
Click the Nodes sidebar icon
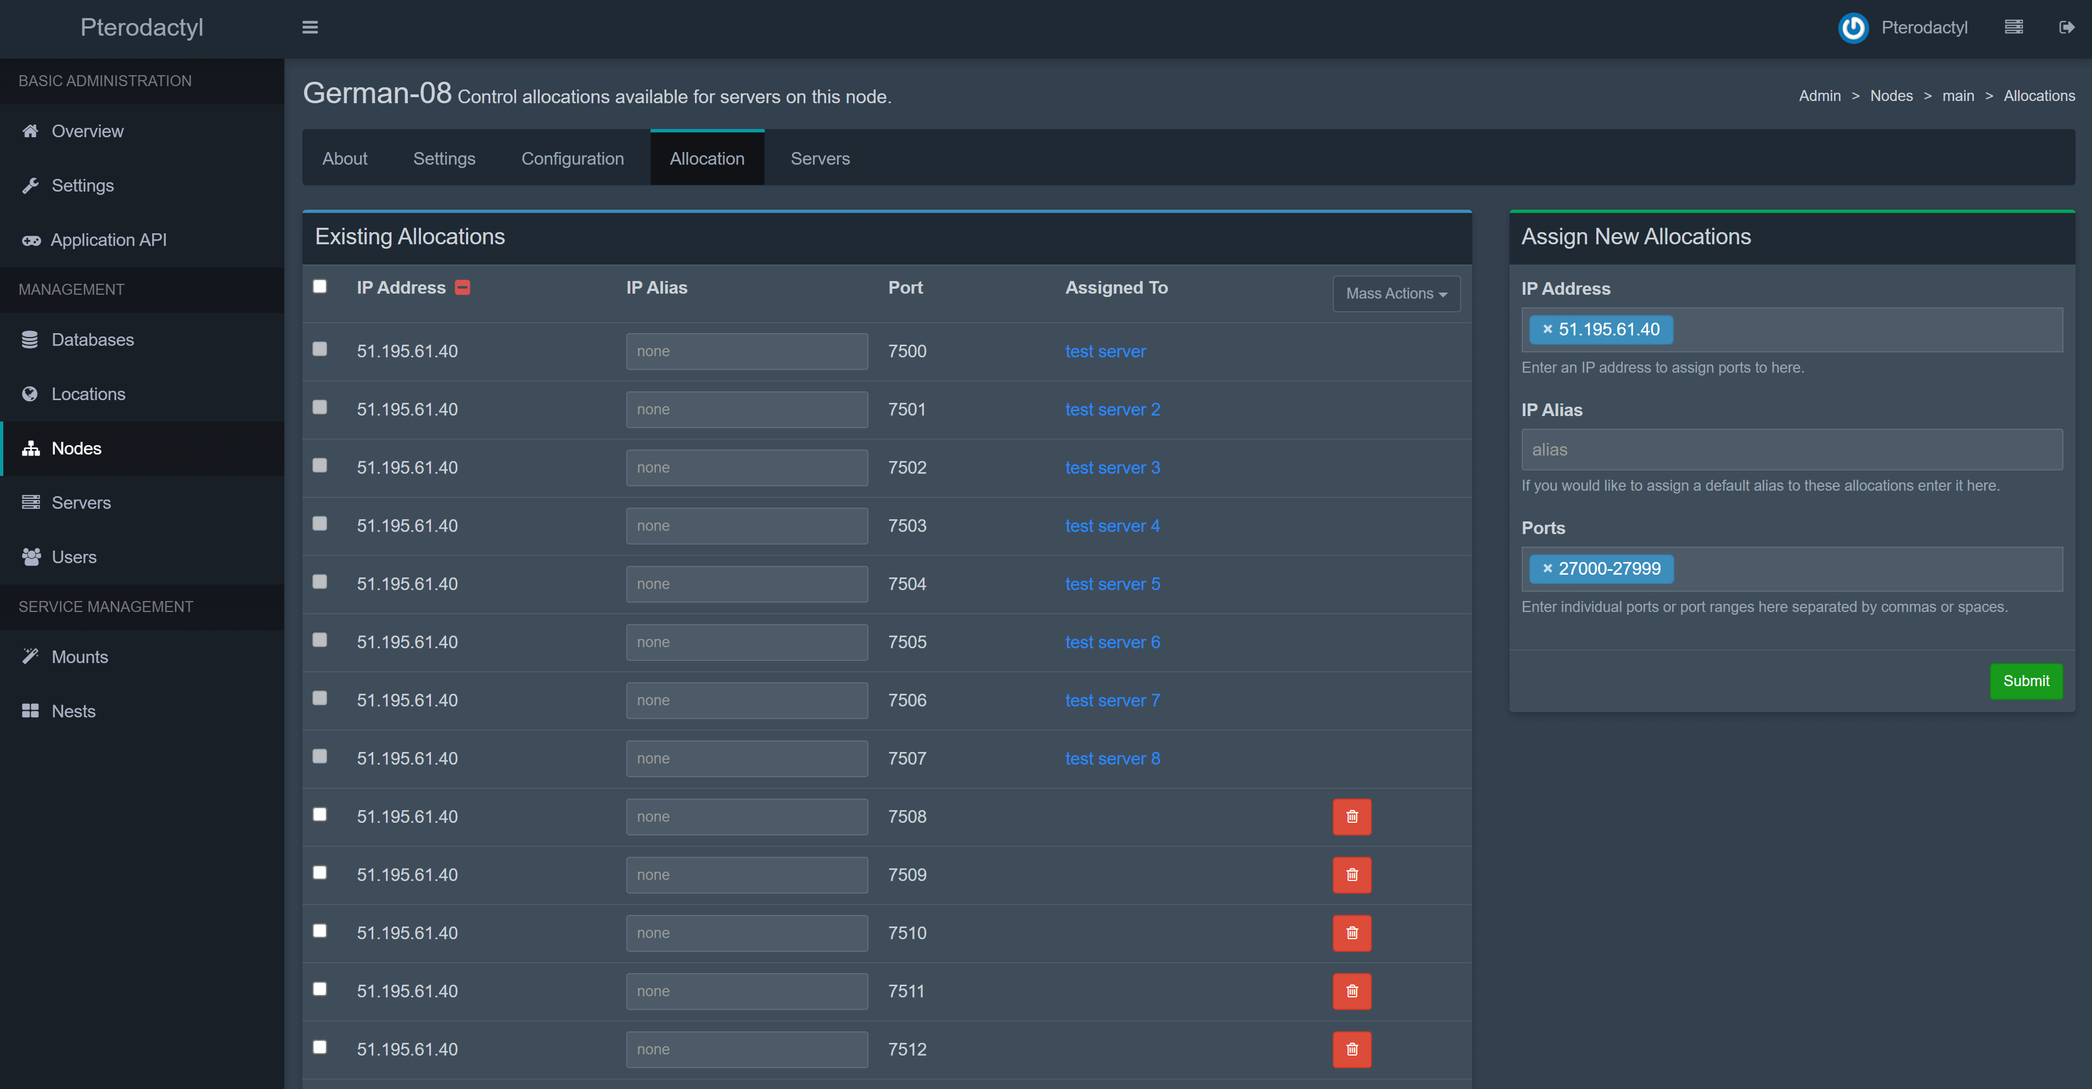pyautogui.click(x=30, y=447)
